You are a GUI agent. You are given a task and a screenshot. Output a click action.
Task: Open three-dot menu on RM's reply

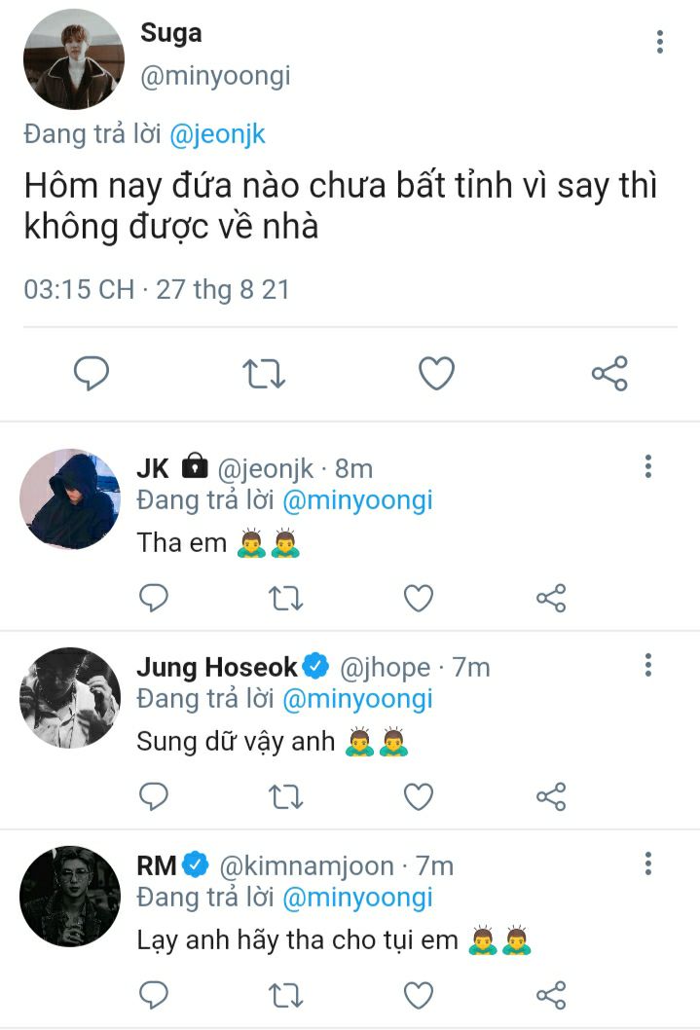point(648,864)
